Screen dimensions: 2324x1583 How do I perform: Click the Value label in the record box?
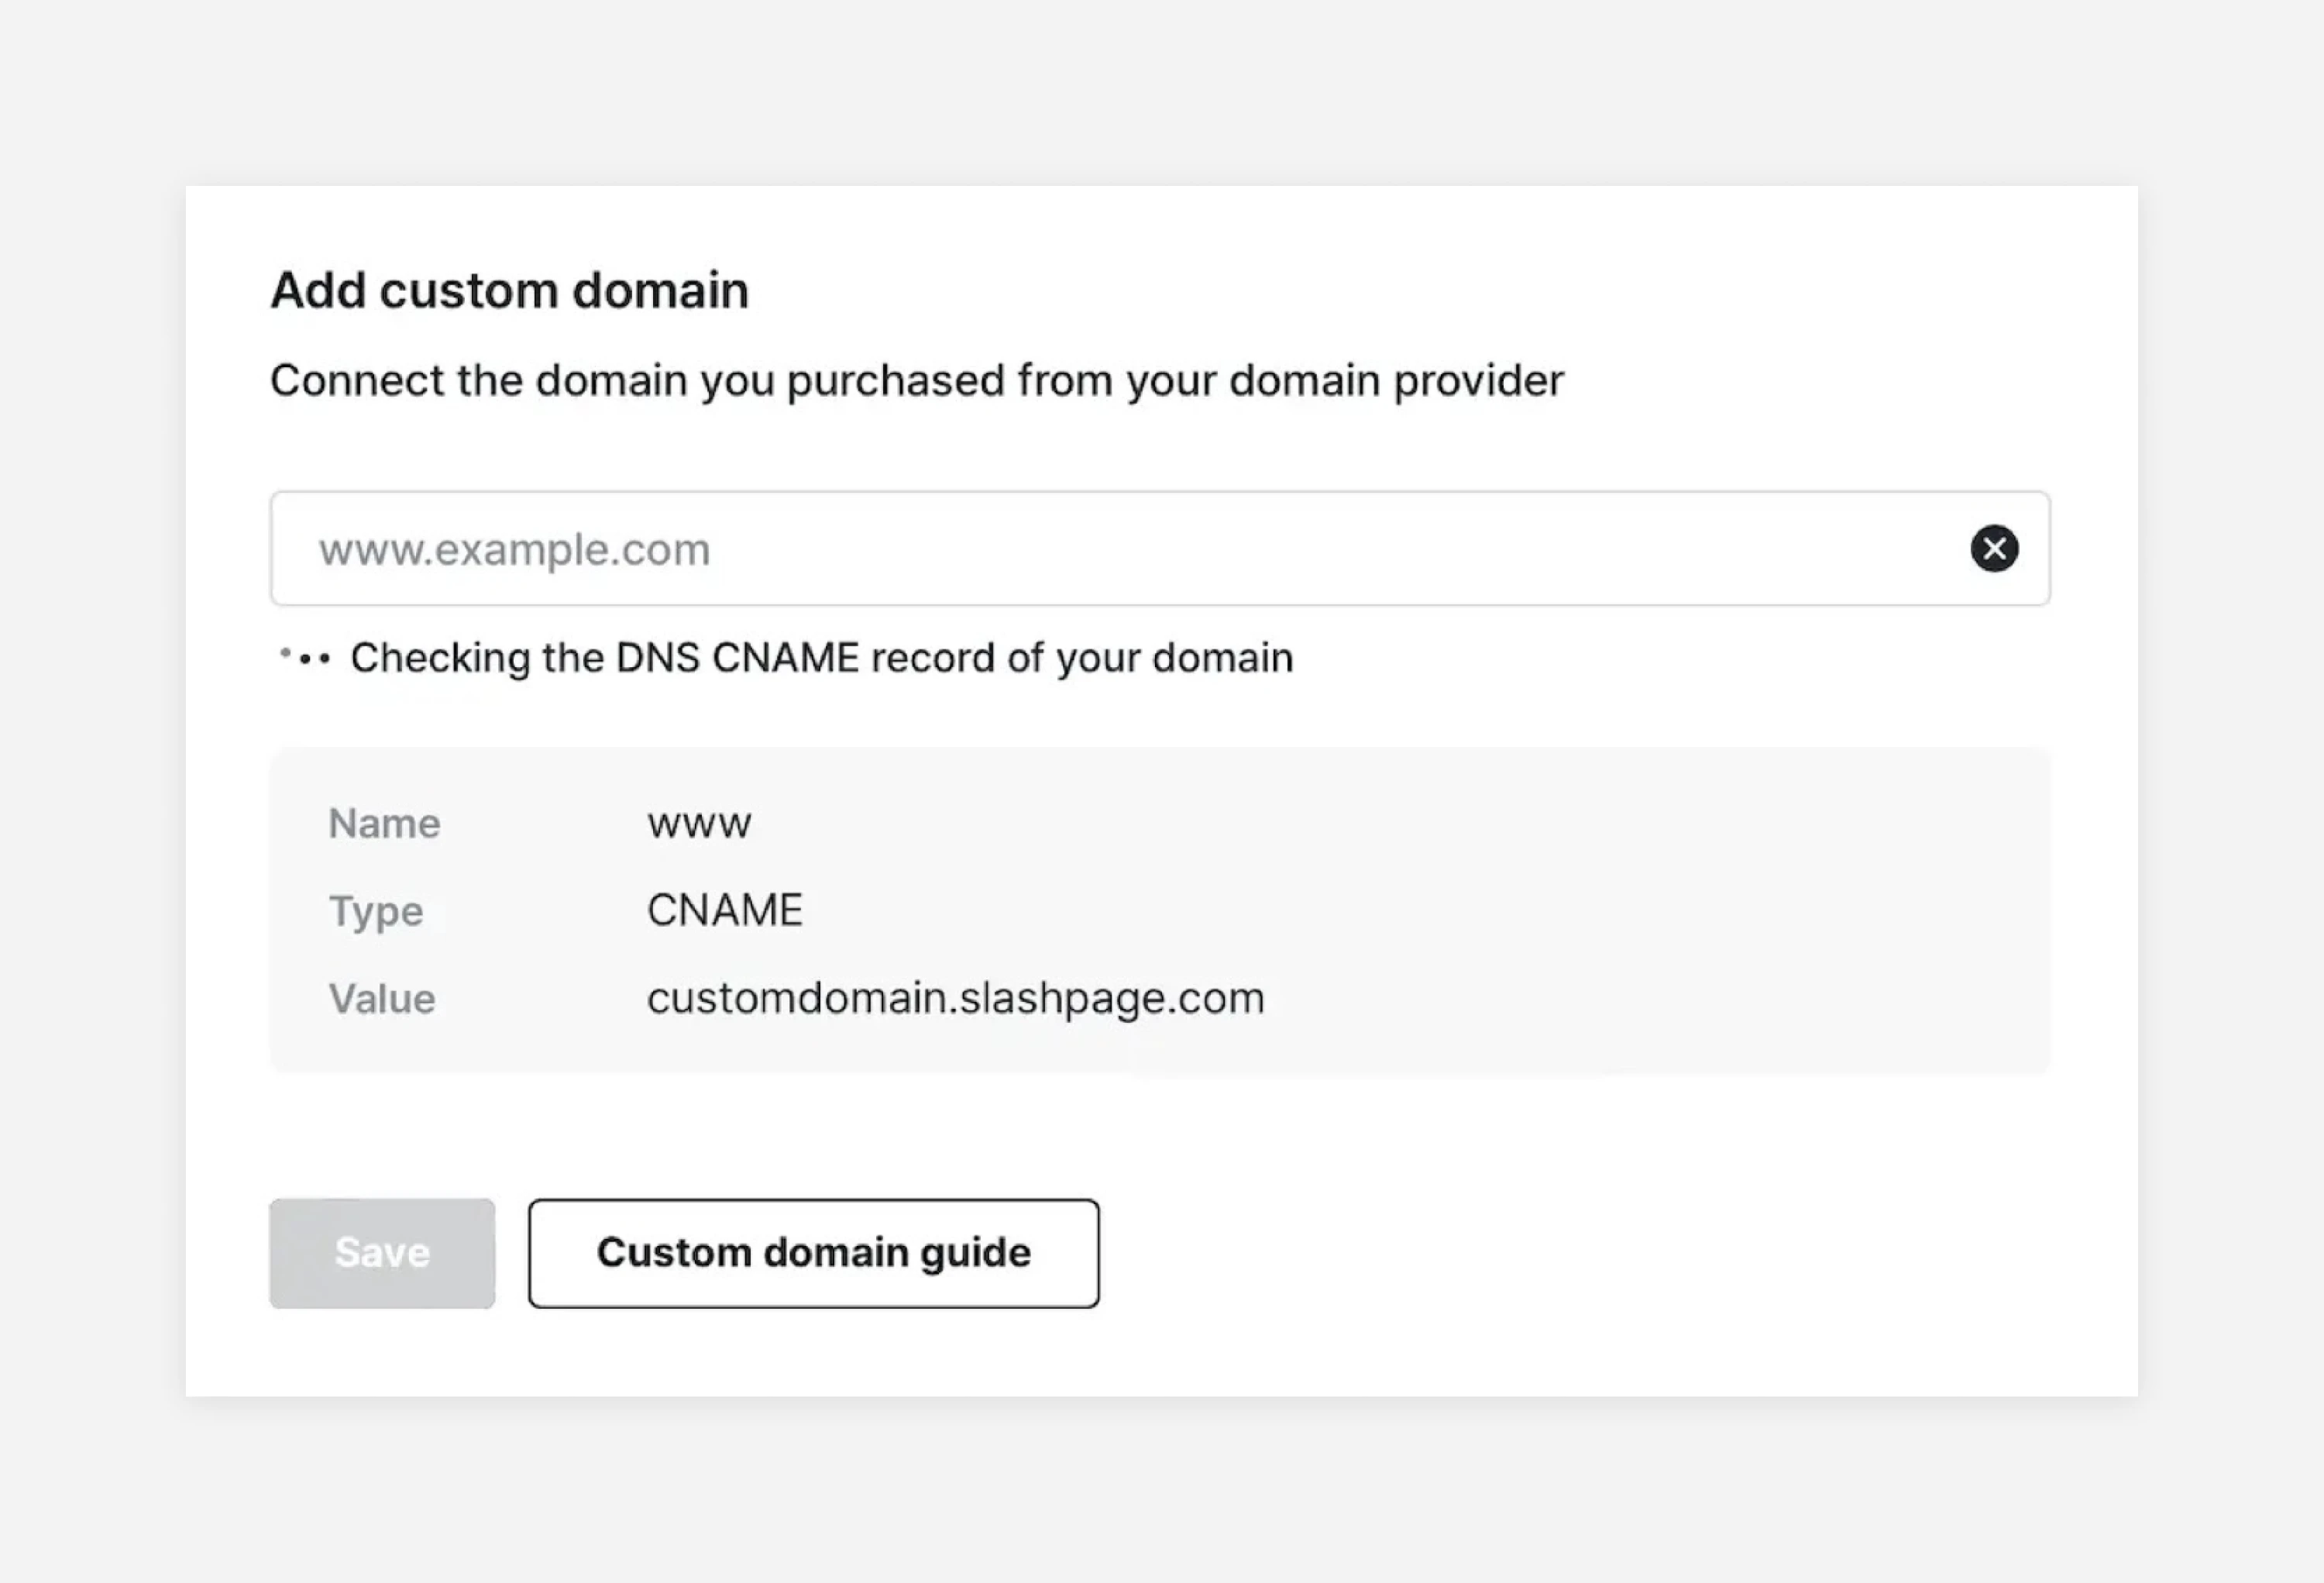[x=382, y=998]
